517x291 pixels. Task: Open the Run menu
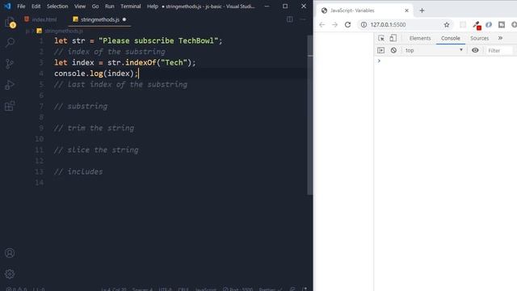click(110, 6)
